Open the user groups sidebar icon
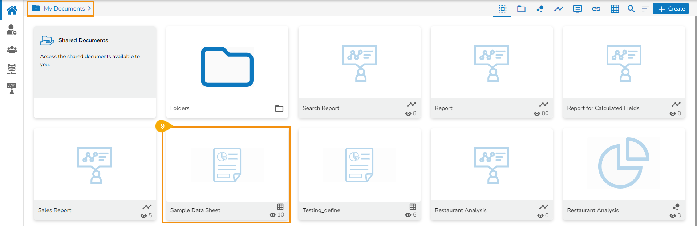This screenshot has height=226, width=697. 12,49
